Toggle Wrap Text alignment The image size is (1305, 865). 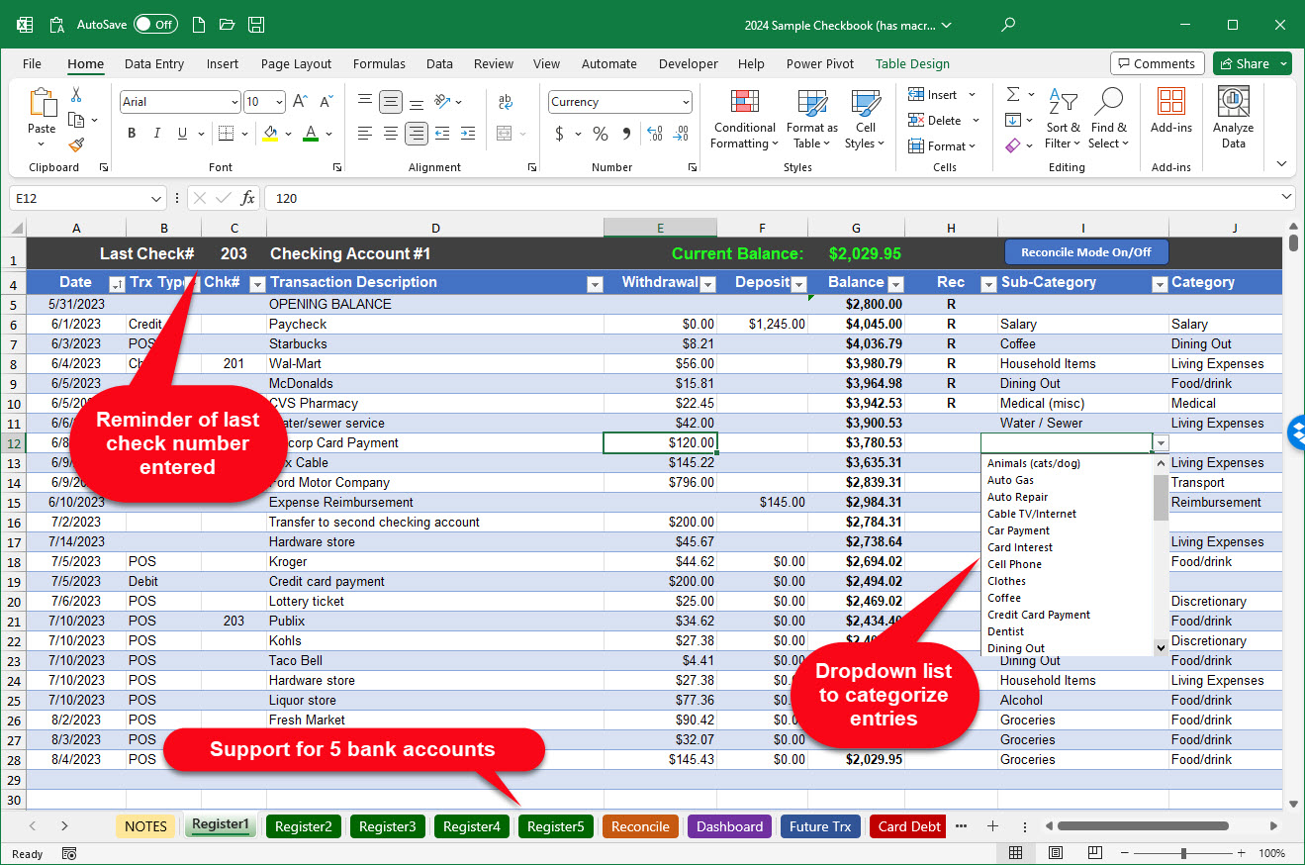click(506, 101)
